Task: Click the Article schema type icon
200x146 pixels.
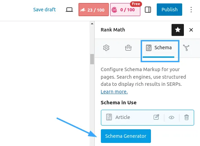Action: (x=109, y=117)
